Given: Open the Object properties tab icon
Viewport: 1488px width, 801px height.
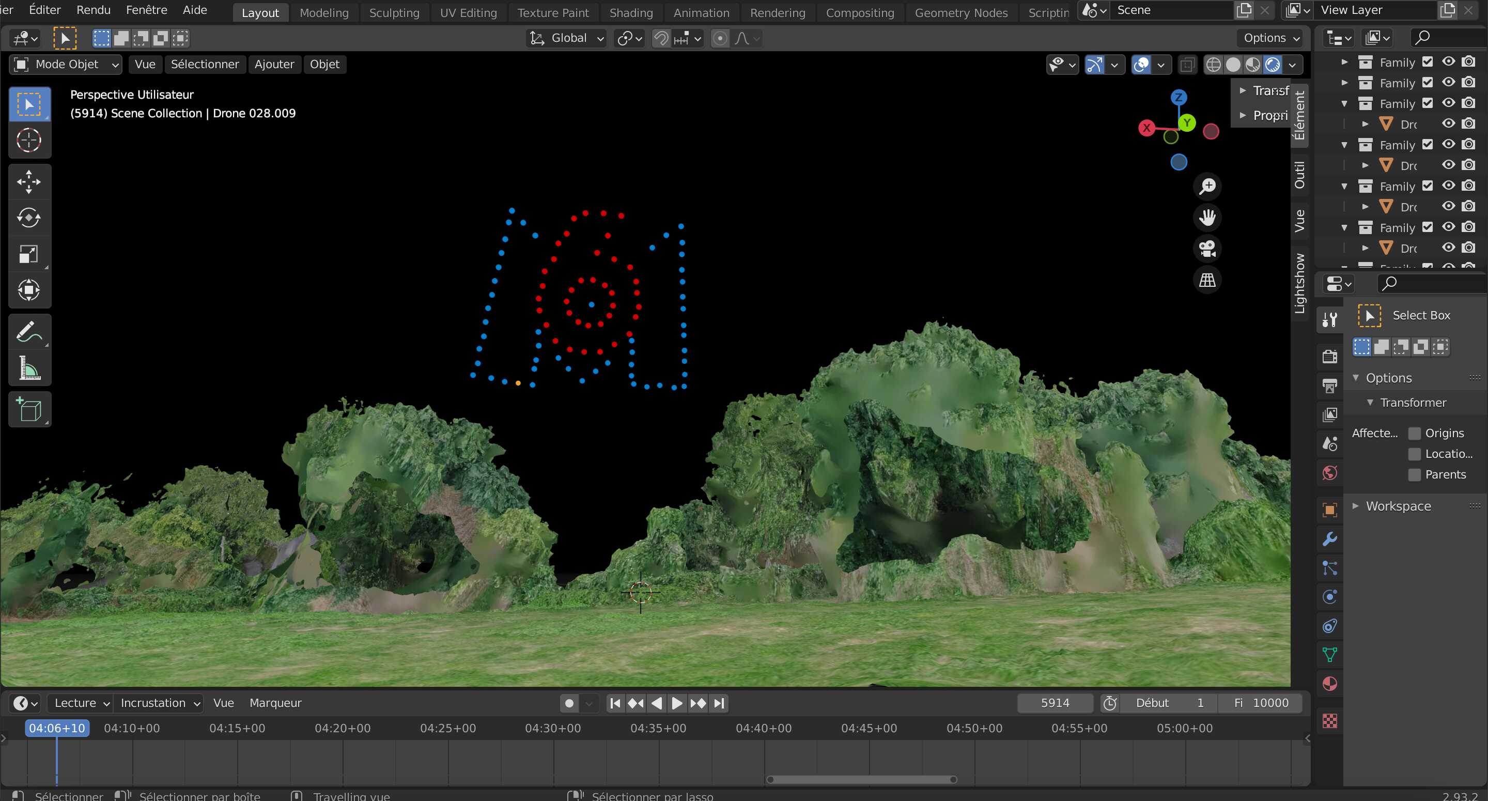Looking at the screenshot, I should tap(1330, 510).
